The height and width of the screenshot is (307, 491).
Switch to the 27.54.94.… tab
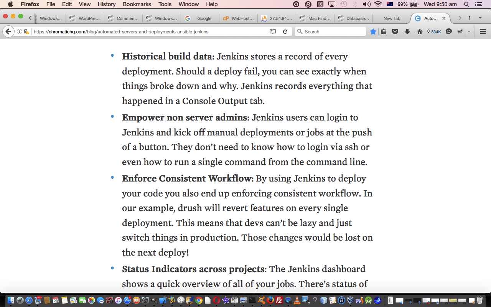pyautogui.click(x=277, y=18)
